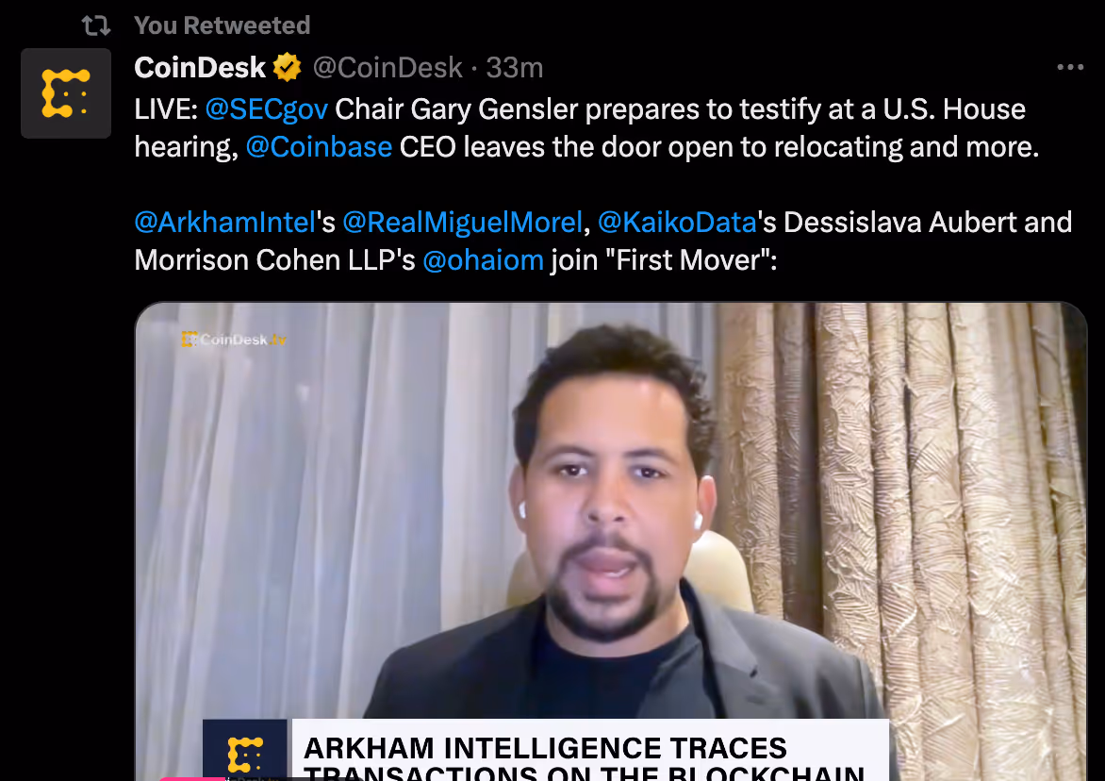The height and width of the screenshot is (781, 1105).
Task: Click the gold verified badge beside CoinDesk
Action: tap(288, 68)
